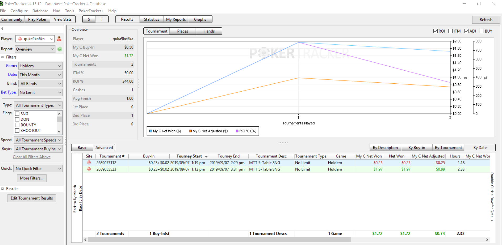Viewport: 502px width, 245px height.
Task: Open the PokerTracker+ menu
Action: 91,11
